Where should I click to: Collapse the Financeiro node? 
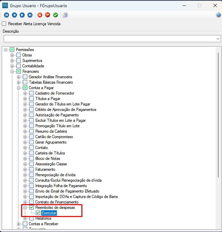pyautogui.click(x=12, y=72)
